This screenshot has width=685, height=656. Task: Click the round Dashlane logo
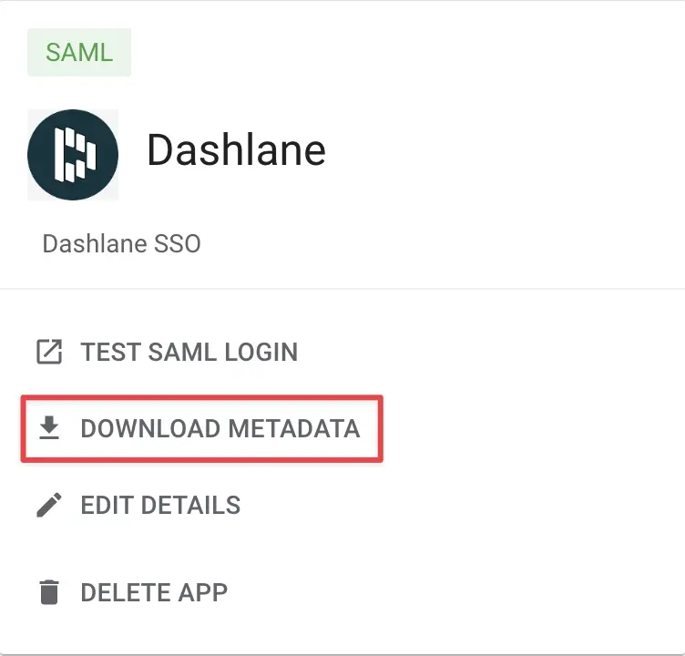(73, 155)
